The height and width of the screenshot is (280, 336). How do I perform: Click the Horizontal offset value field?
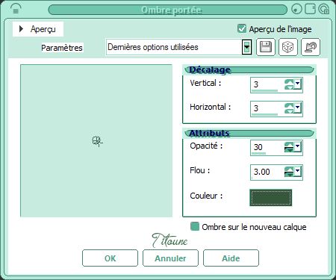click(267, 108)
